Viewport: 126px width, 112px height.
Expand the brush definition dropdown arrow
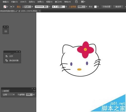pyautogui.click(x=66, y=7)
